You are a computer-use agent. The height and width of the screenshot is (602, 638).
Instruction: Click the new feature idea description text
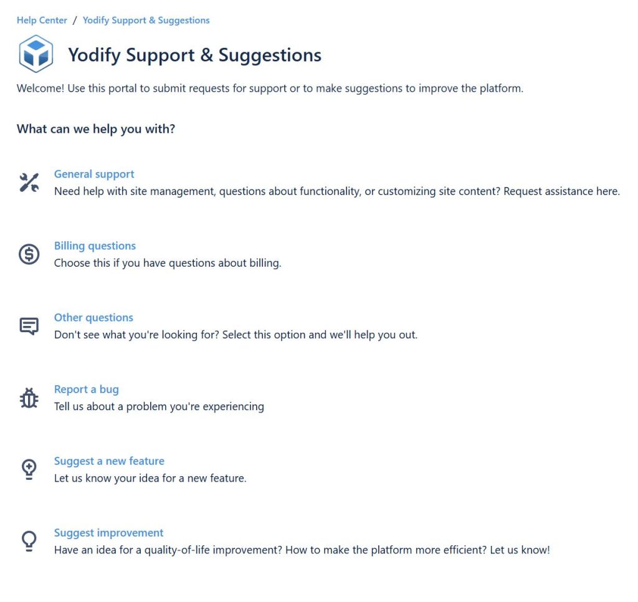(150, 478)
